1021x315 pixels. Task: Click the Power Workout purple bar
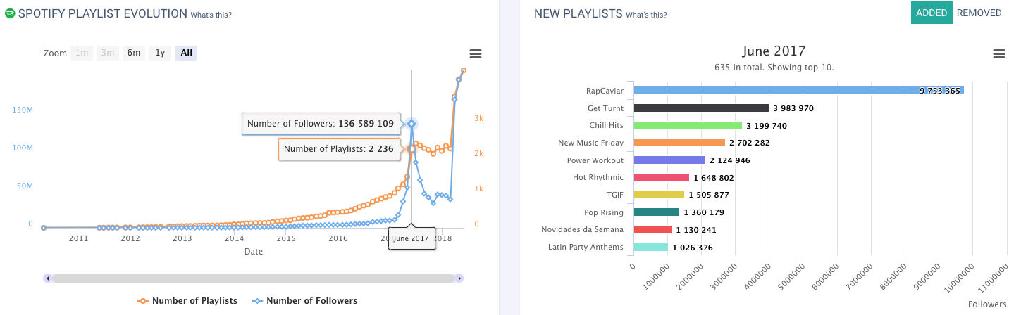click(669, 160)
